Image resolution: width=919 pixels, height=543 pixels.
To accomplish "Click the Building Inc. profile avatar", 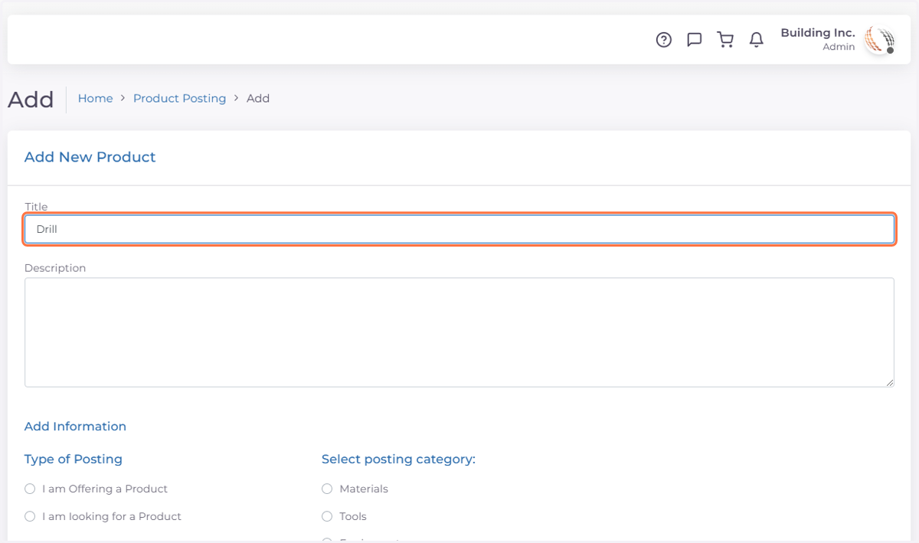I will [880, 40].
